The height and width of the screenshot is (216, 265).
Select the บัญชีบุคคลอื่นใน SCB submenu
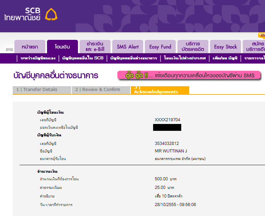point(83,58)
